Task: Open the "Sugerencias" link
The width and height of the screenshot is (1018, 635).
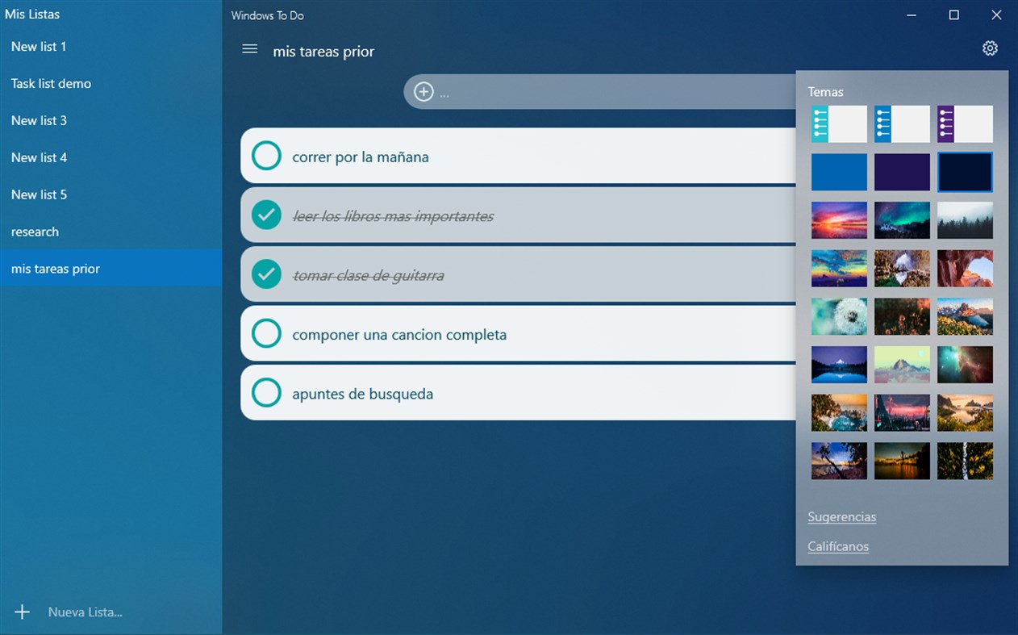Action: click(x=841, y=516)
